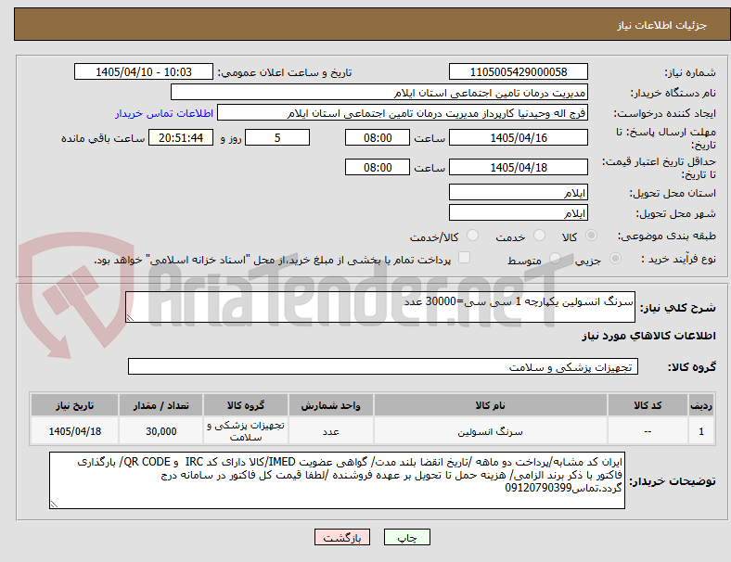Toggle the Islamic treasury payment checkbox
Viewport: 731px width, 562px height.
coord(465,258)
